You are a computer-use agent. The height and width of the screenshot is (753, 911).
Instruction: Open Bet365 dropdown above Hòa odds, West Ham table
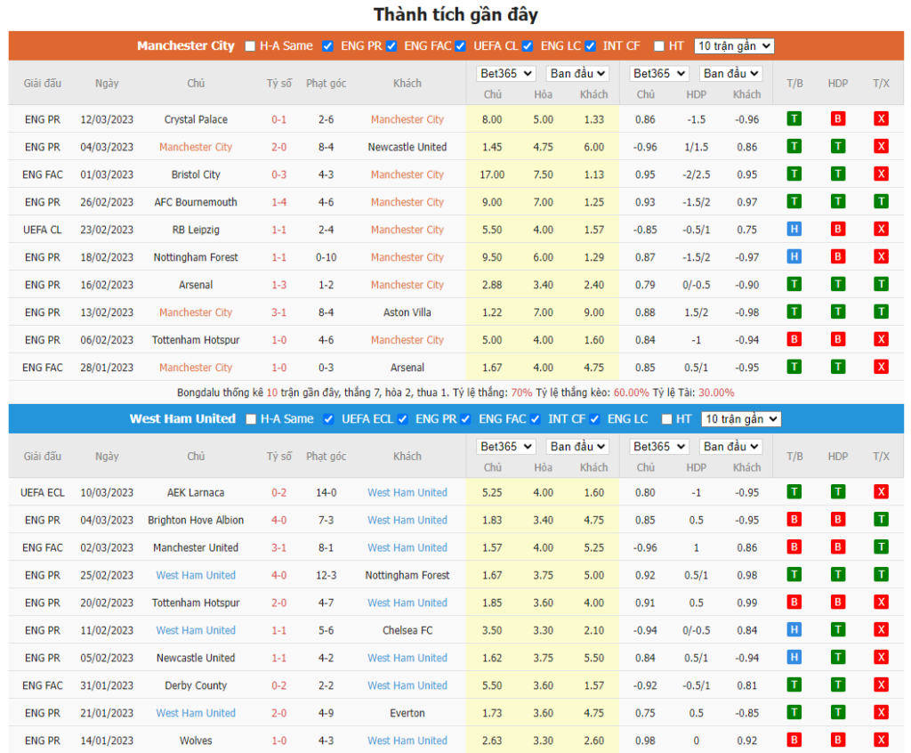coord(505,447)
